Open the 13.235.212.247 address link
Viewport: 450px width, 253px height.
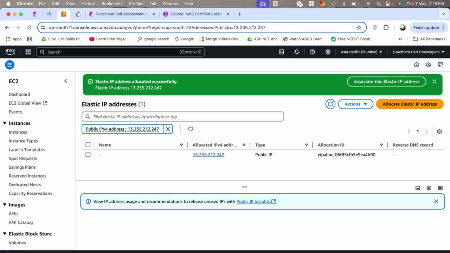click(x=208, y=155)
